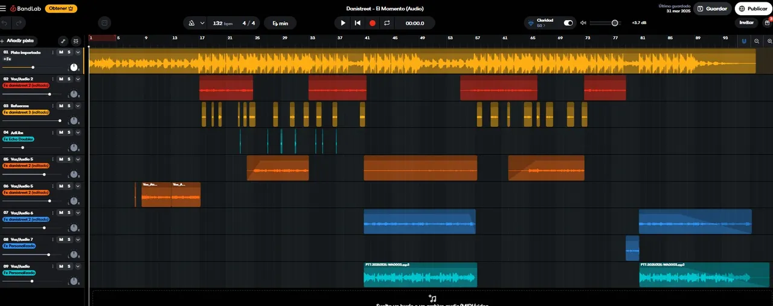Solo track 03 Refuerzos
This screenshot has height=306, width=773.
coord(69,106)
